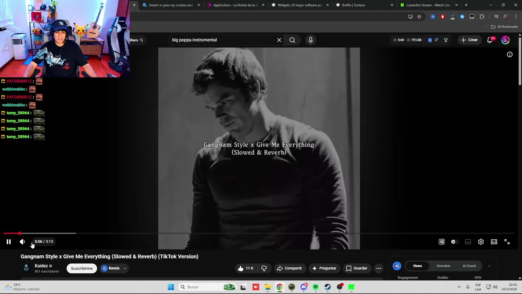Viewport: 522px width, 294px height.
Task: Start voice search with the microphone
Action: 311,40
